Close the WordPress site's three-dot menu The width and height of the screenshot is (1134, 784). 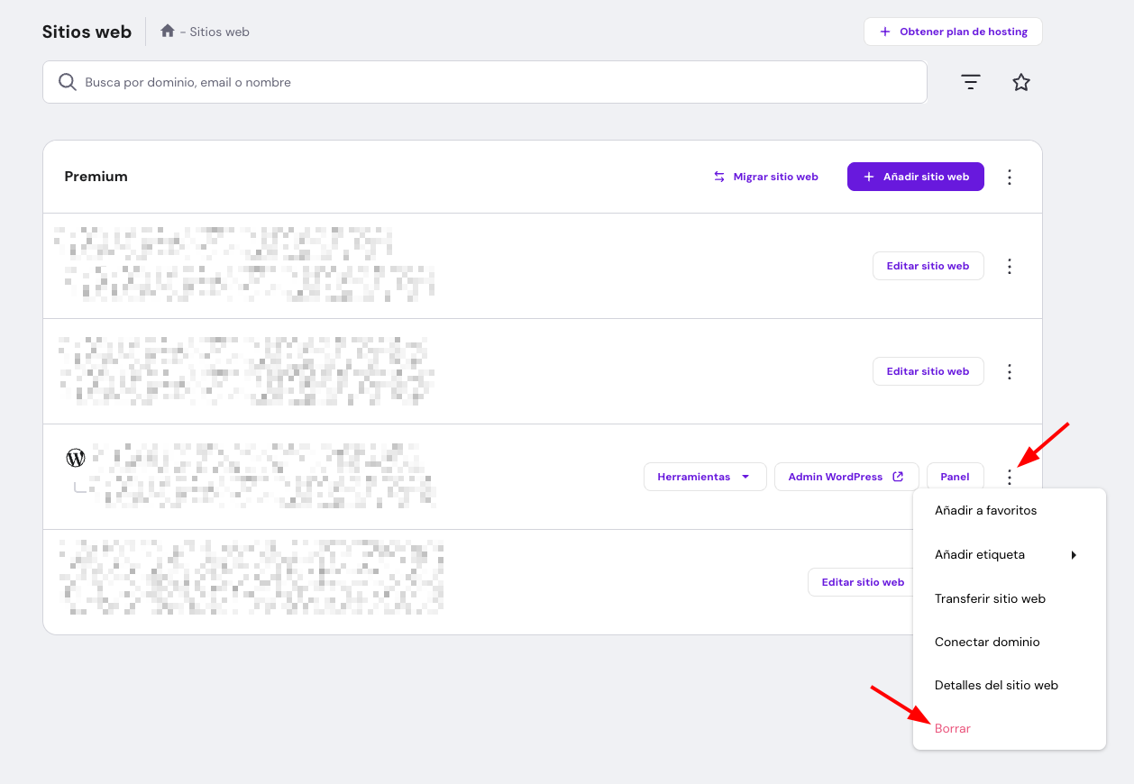(x=1010, y=477)
